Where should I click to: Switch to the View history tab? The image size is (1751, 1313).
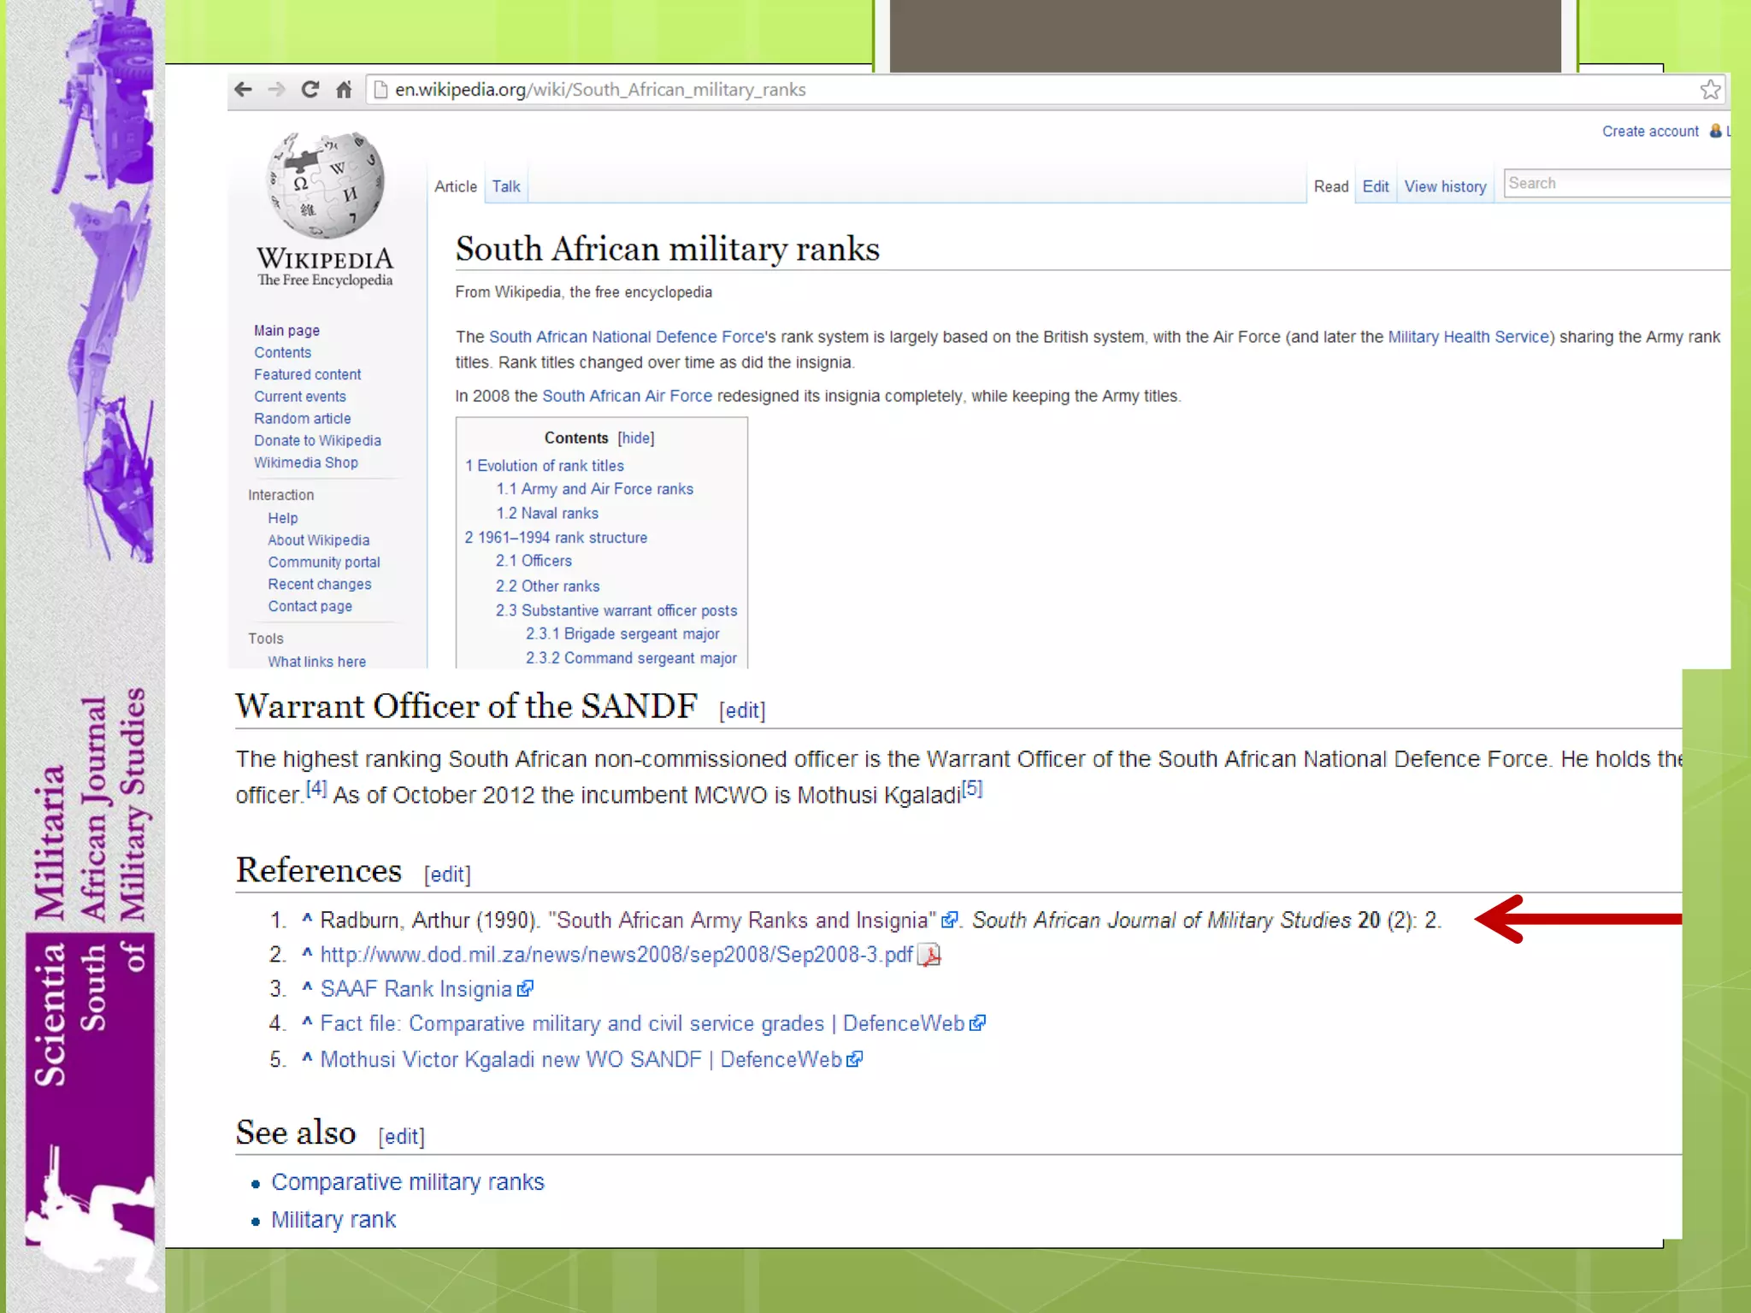pyautogui.click(x=1445, y=186)
